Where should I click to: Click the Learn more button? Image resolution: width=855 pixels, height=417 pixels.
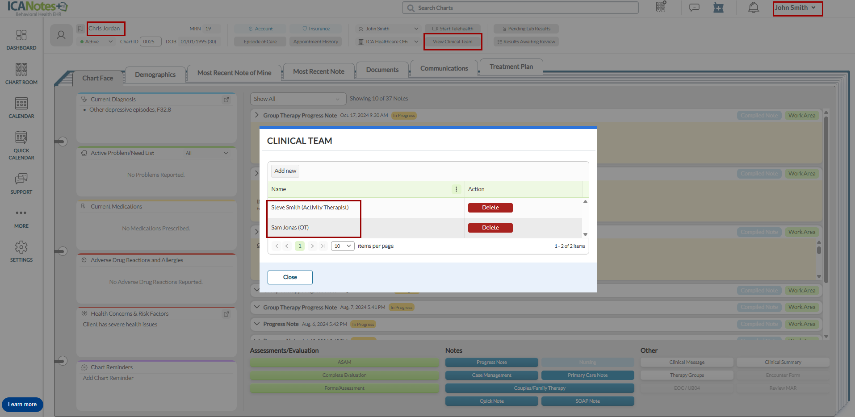(22, 404)
